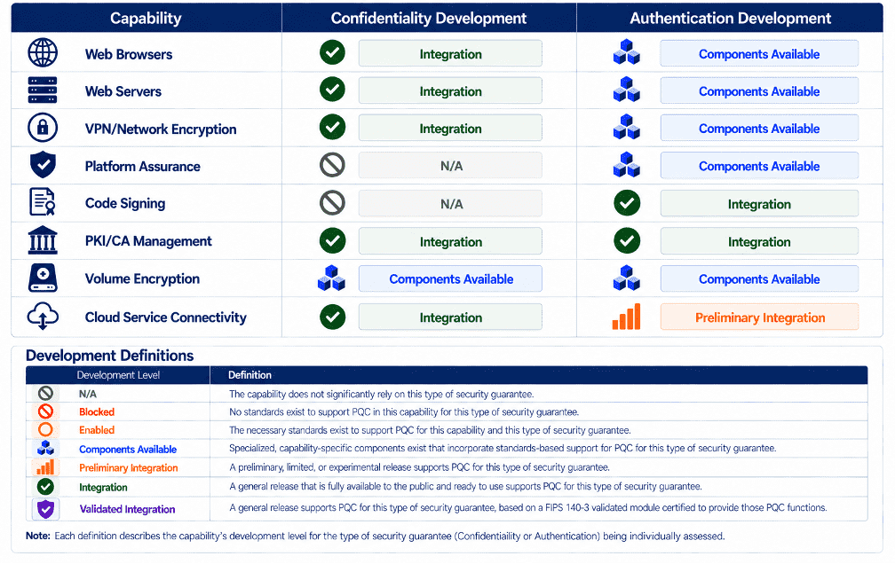Click the orange bars icon for Cloud Service Connectivity
The width and height of the screenshot is (895, 564).
(x=626, y=317)
